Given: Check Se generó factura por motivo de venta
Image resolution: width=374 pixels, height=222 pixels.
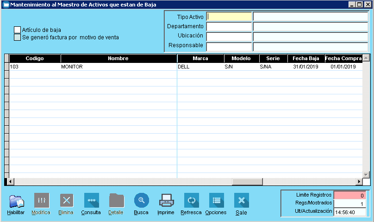Looking at the screenshot, I should coord(18,37).
